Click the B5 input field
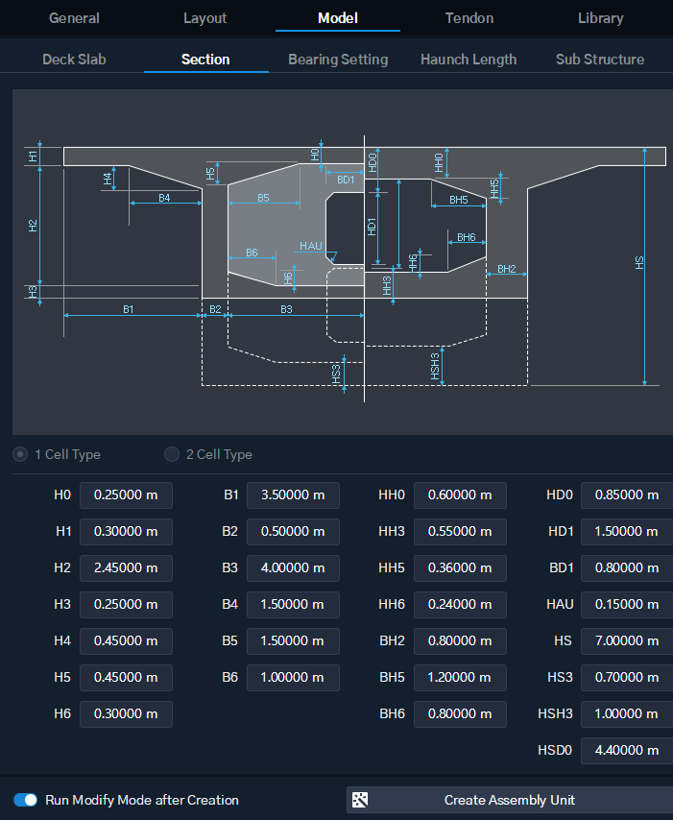The width and height of the screenshot is (673, 820). (x=293, y=641)
